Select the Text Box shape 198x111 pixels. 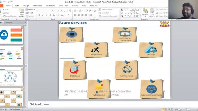coord(122,10)
